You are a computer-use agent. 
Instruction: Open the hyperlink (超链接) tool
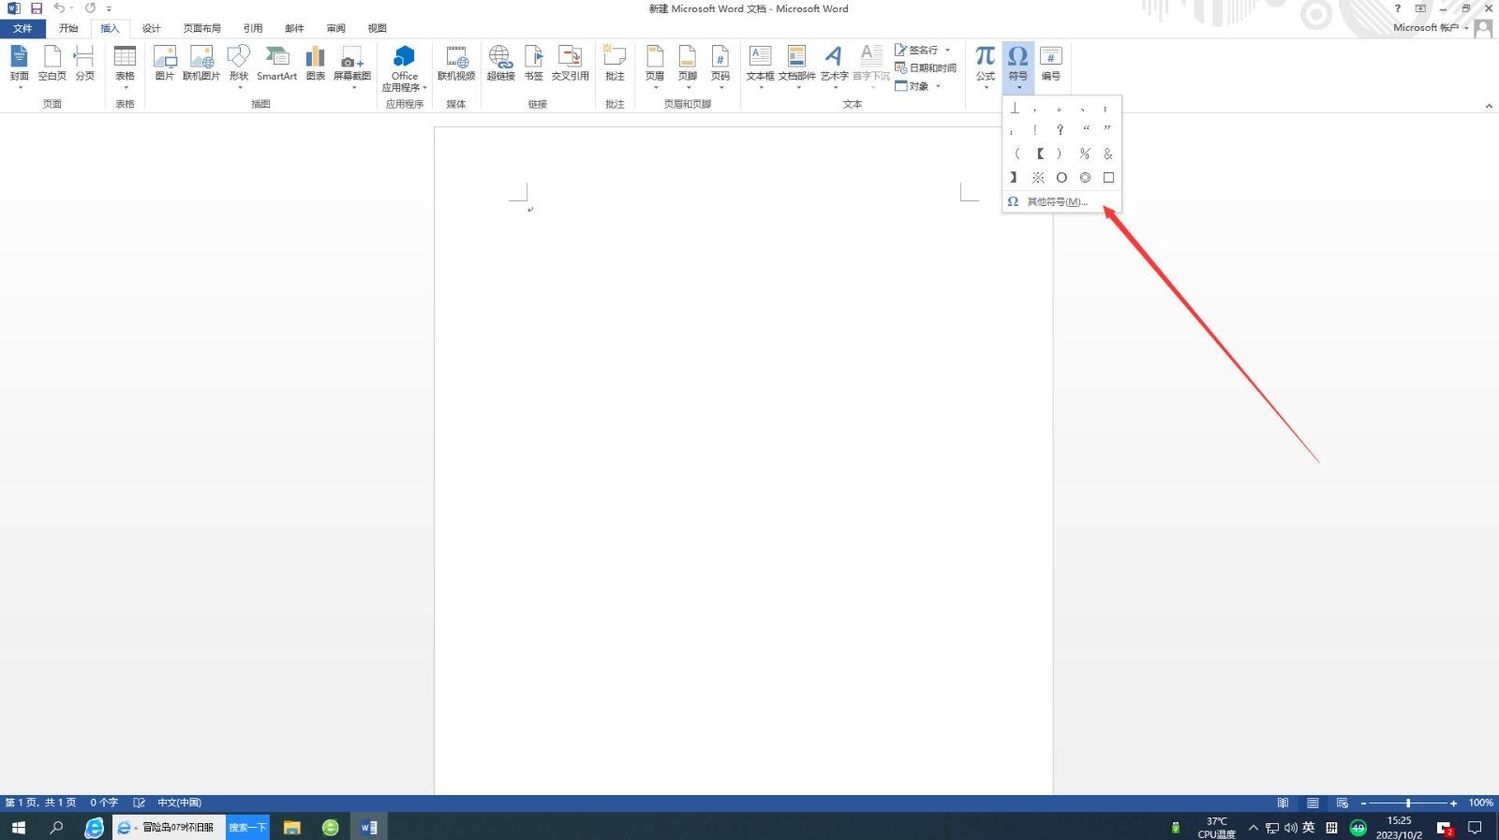point(500,62)
